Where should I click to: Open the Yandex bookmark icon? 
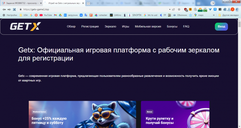click(x=36, y=15)
